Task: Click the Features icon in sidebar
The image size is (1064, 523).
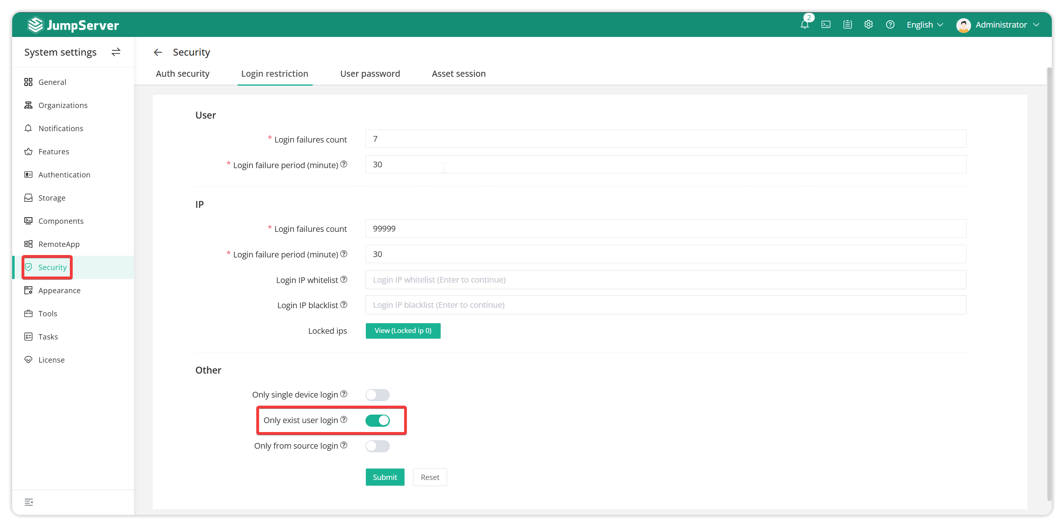Action: click(x=28, y=151)
